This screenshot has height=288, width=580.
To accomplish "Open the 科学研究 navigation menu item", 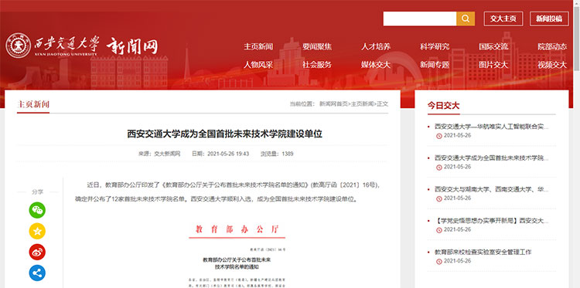I will pyautogui.click(x=435, y=47).
